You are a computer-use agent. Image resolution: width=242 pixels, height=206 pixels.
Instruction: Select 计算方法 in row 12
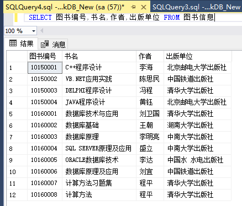[x=99, y=195]
